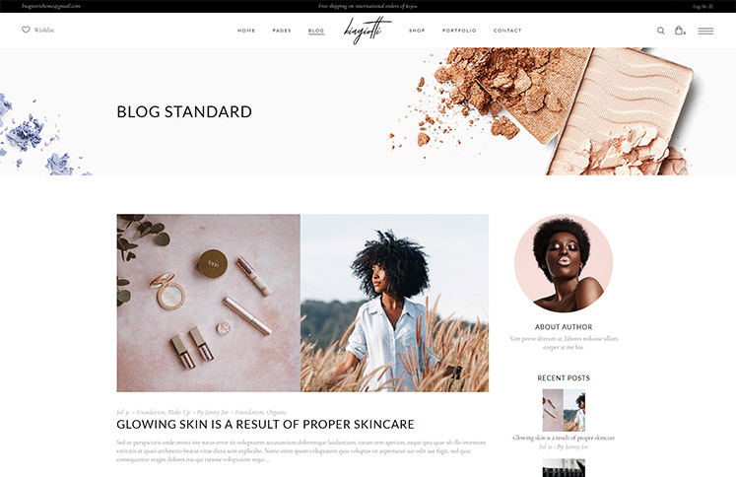Expand the PAGES navigation menu
Viewport: 736px width, 477px height.
(282, 31)
